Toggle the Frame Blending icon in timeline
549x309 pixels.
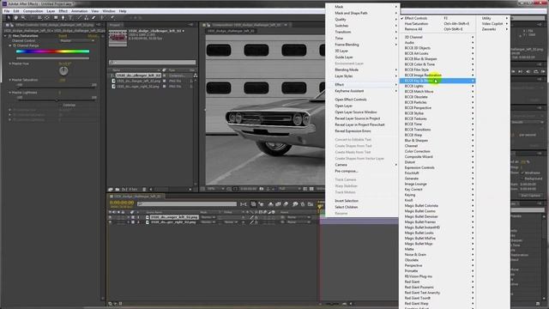[x=278, y=204]
